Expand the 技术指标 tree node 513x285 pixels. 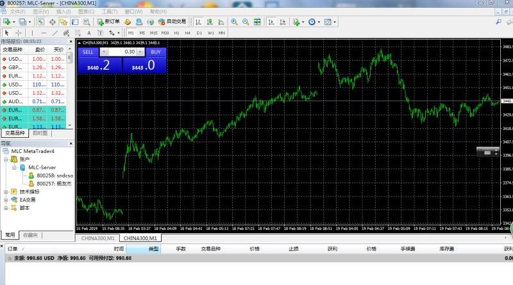[x=6, y=191]
